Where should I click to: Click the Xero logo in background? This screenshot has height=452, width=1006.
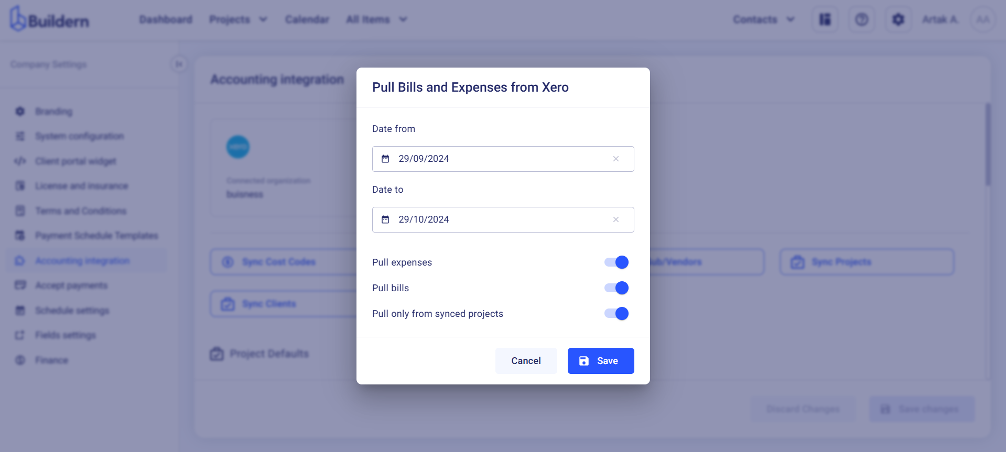(x=238, y=147)
